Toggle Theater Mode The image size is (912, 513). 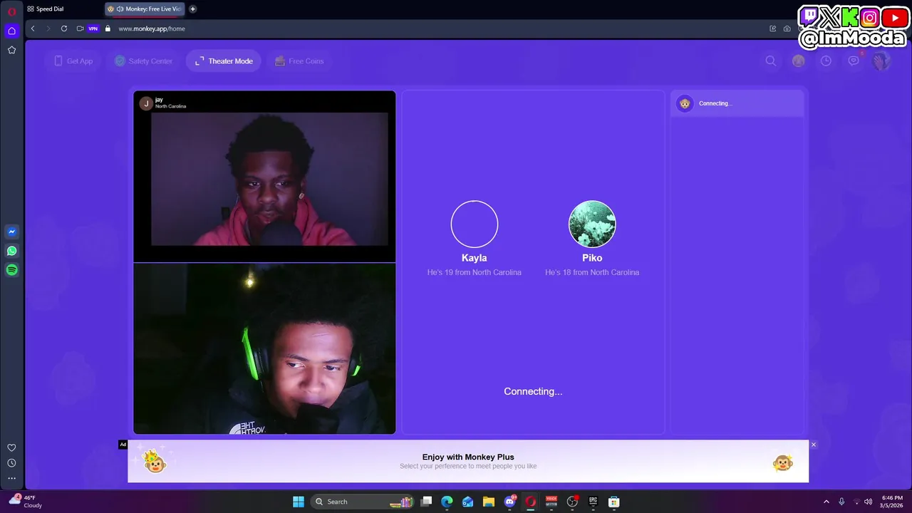[224, 61]
